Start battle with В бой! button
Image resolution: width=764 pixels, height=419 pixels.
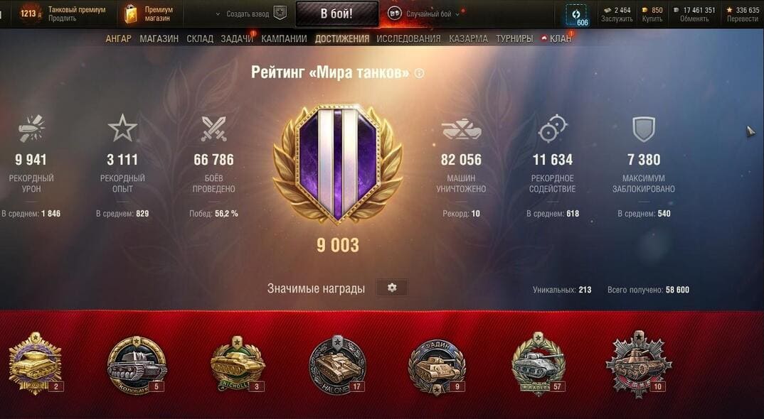(337, 14)
